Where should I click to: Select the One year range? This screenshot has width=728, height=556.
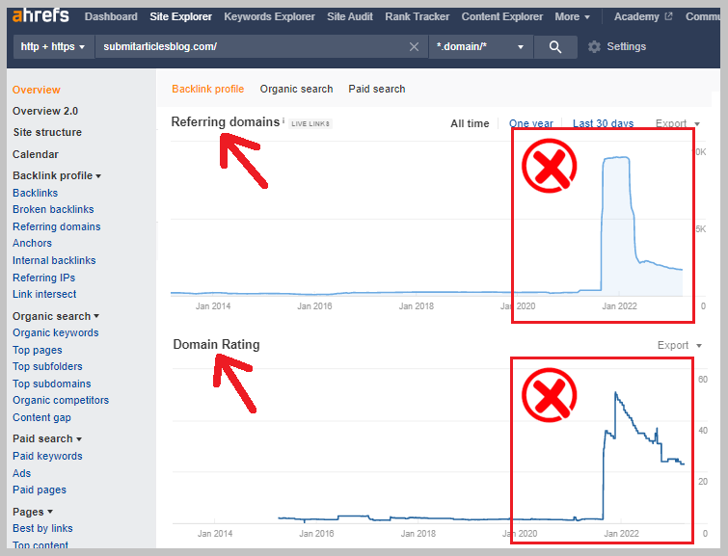(530, 123)
